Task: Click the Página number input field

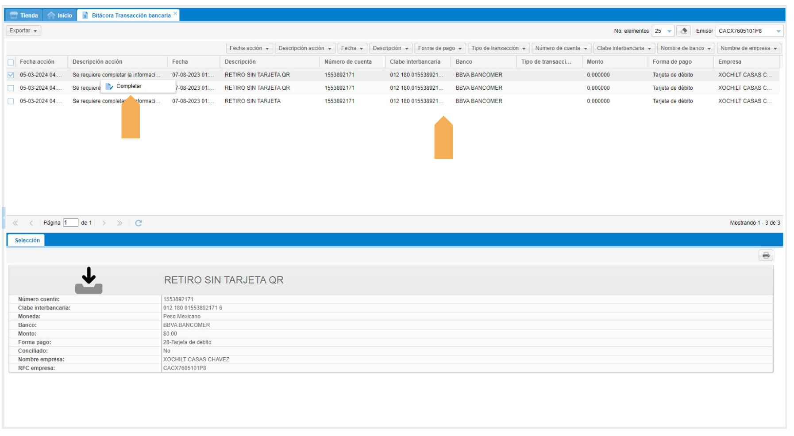Action: 70,223
